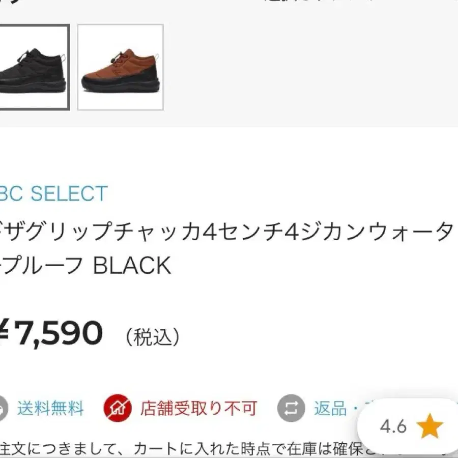Screen dimensions: 458x458
Task: Click the shipping icon beside 送料無料
Action: pos(3,408)
